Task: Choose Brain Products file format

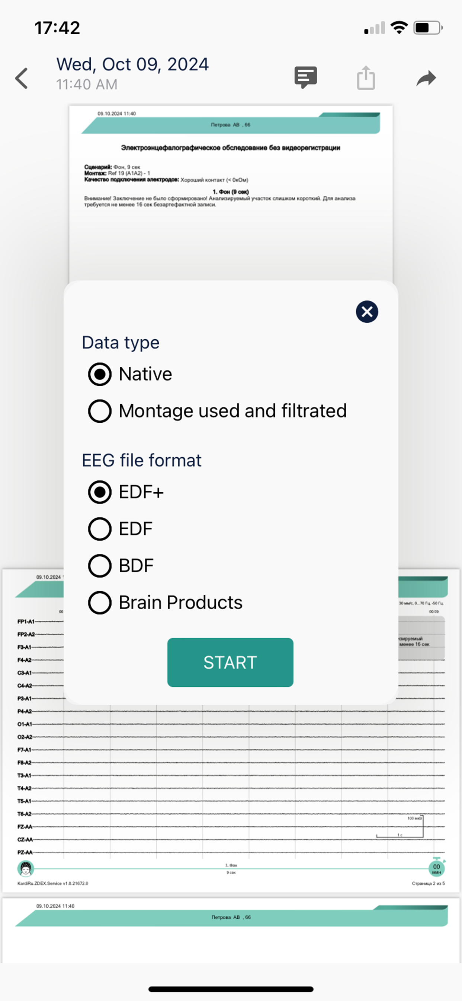Action: coord(166,603)
